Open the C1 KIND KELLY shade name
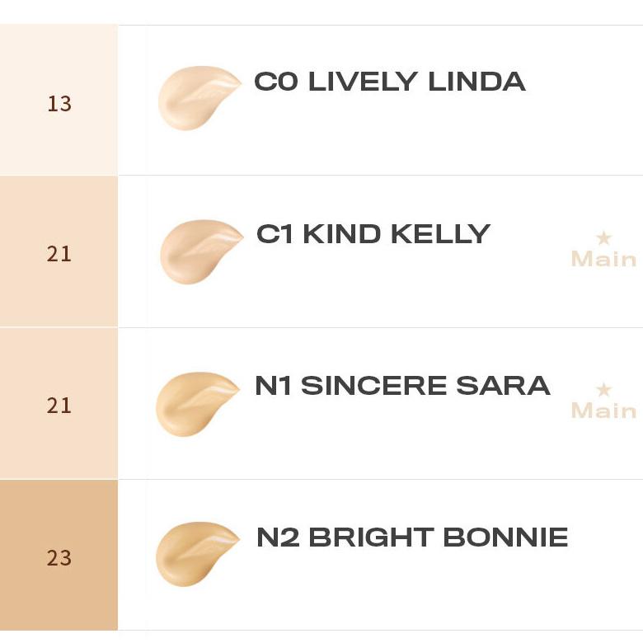The width and height of the screenshot is (643, 643). pyautogui.click(x=373, y=234)
